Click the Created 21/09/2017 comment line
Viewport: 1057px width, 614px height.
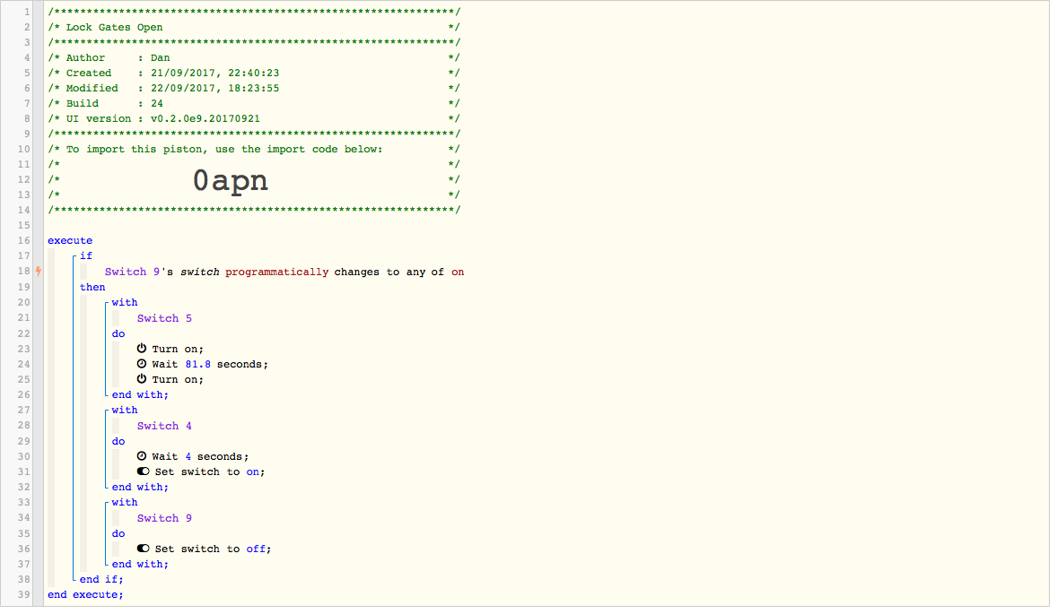click(253, 73)
